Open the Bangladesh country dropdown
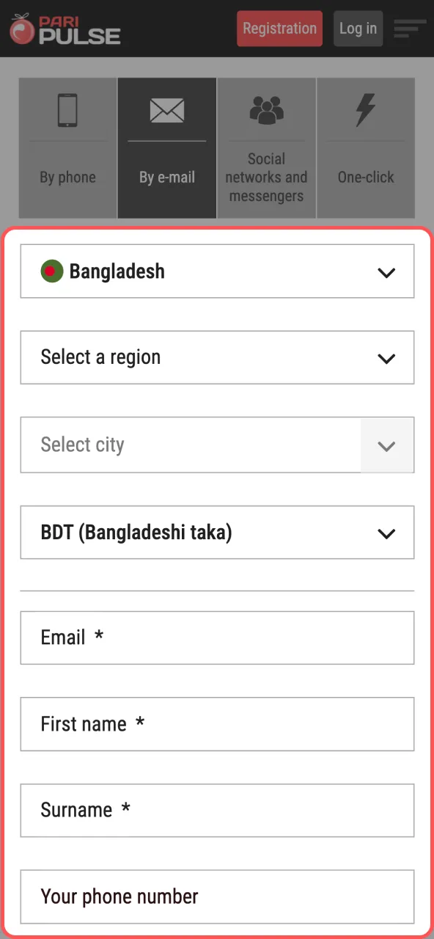This screenshot has height=939, width=434. [217, 271]
